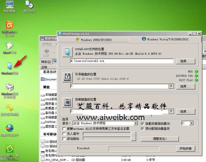The height and width of the screenshot is (162, 206).
Task: Click the BOOTMGR PBR green check icon
Action: pos(196,76)
